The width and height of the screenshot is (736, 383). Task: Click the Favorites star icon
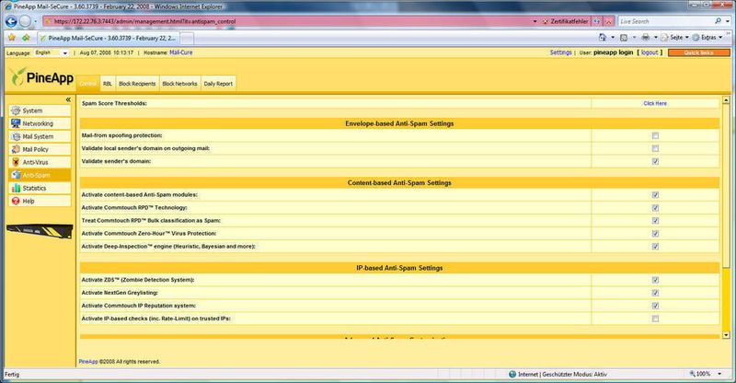[x=12, y=38]
